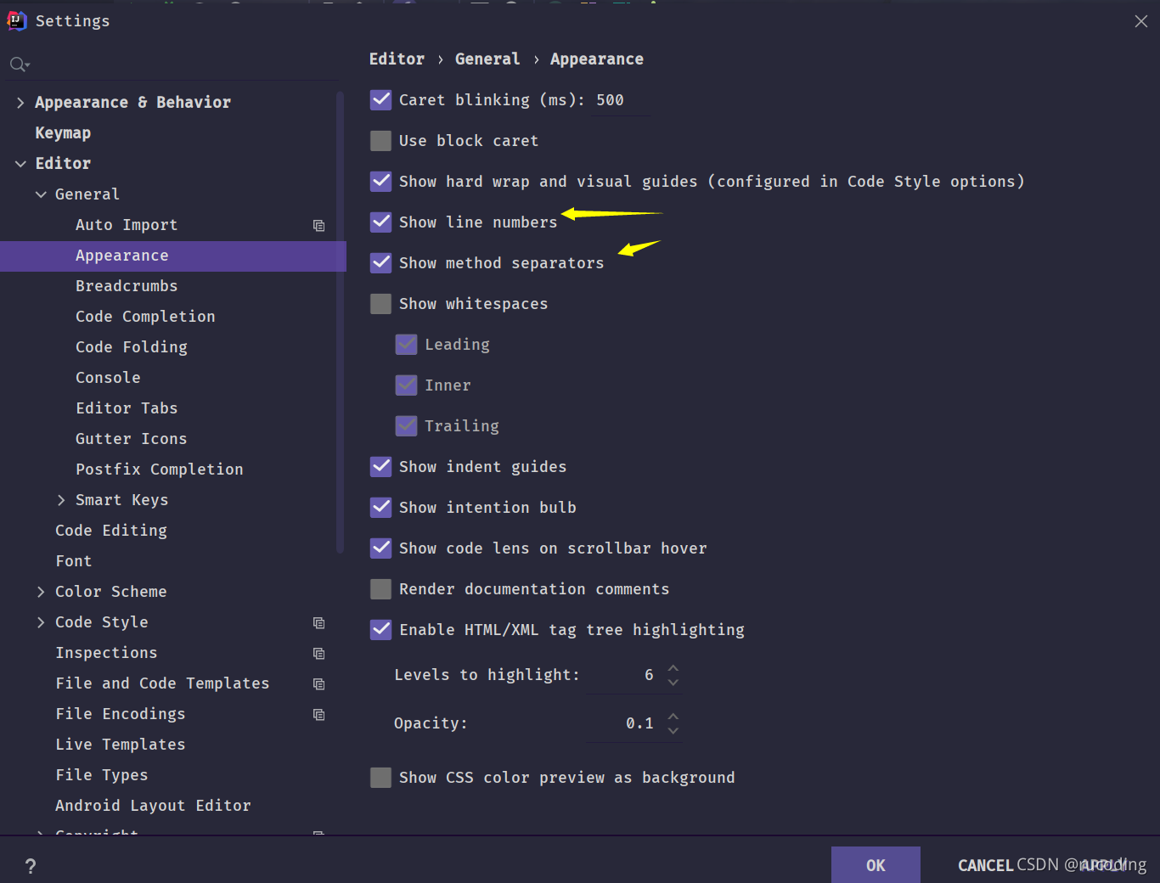1160x883 pixels.
Task: Click the Caret blinking milliseconds field
Action: (x=621, y=100)
